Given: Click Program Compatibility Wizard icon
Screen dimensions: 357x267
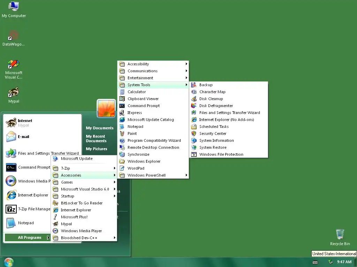Looking at the screenshot, I should [122, 140].
